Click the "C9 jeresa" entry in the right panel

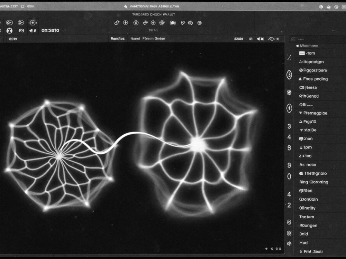pyautogui.click(x=308, y=87)
